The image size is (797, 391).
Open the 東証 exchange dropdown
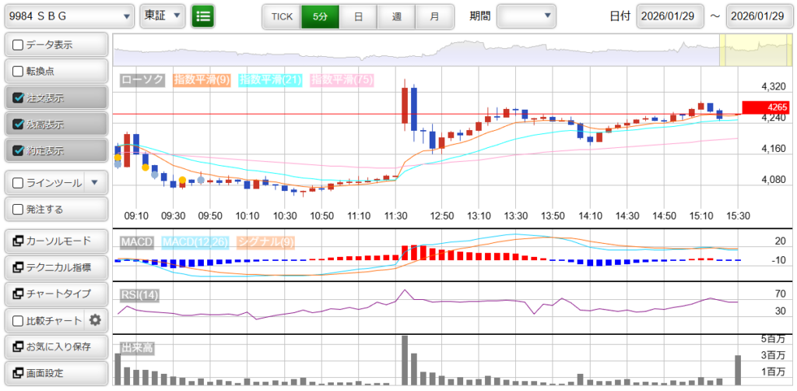(x=163, y=16)
